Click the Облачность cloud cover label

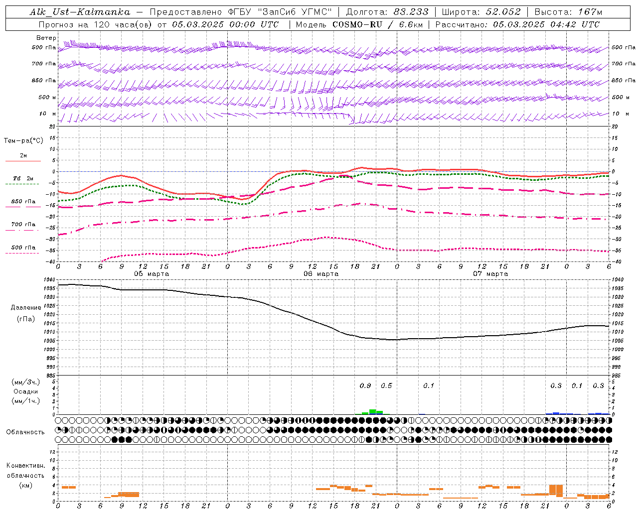coord(25,432)
